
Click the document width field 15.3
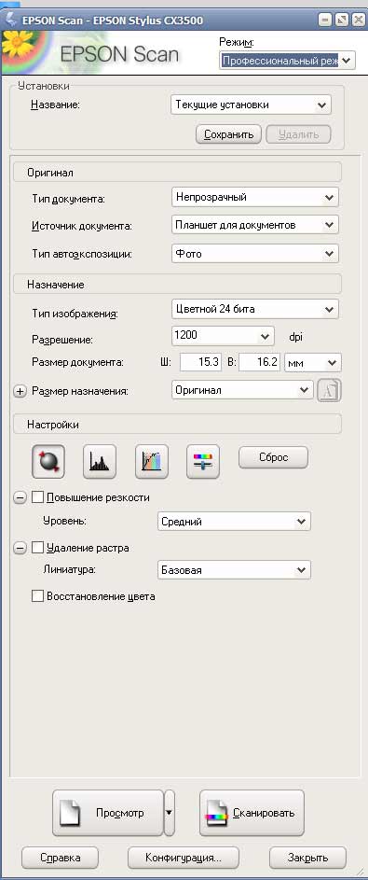[x=201, y=363]
